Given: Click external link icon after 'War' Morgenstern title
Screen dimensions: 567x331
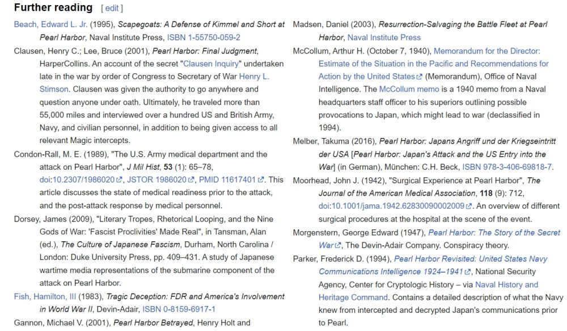Looking at the screenshot, I should 338,245.
